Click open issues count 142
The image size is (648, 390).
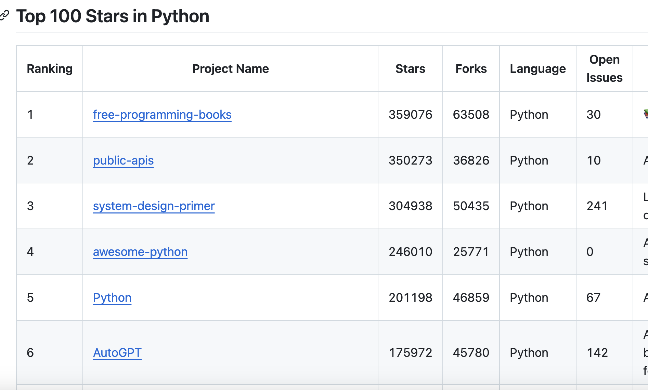(597, 353)
